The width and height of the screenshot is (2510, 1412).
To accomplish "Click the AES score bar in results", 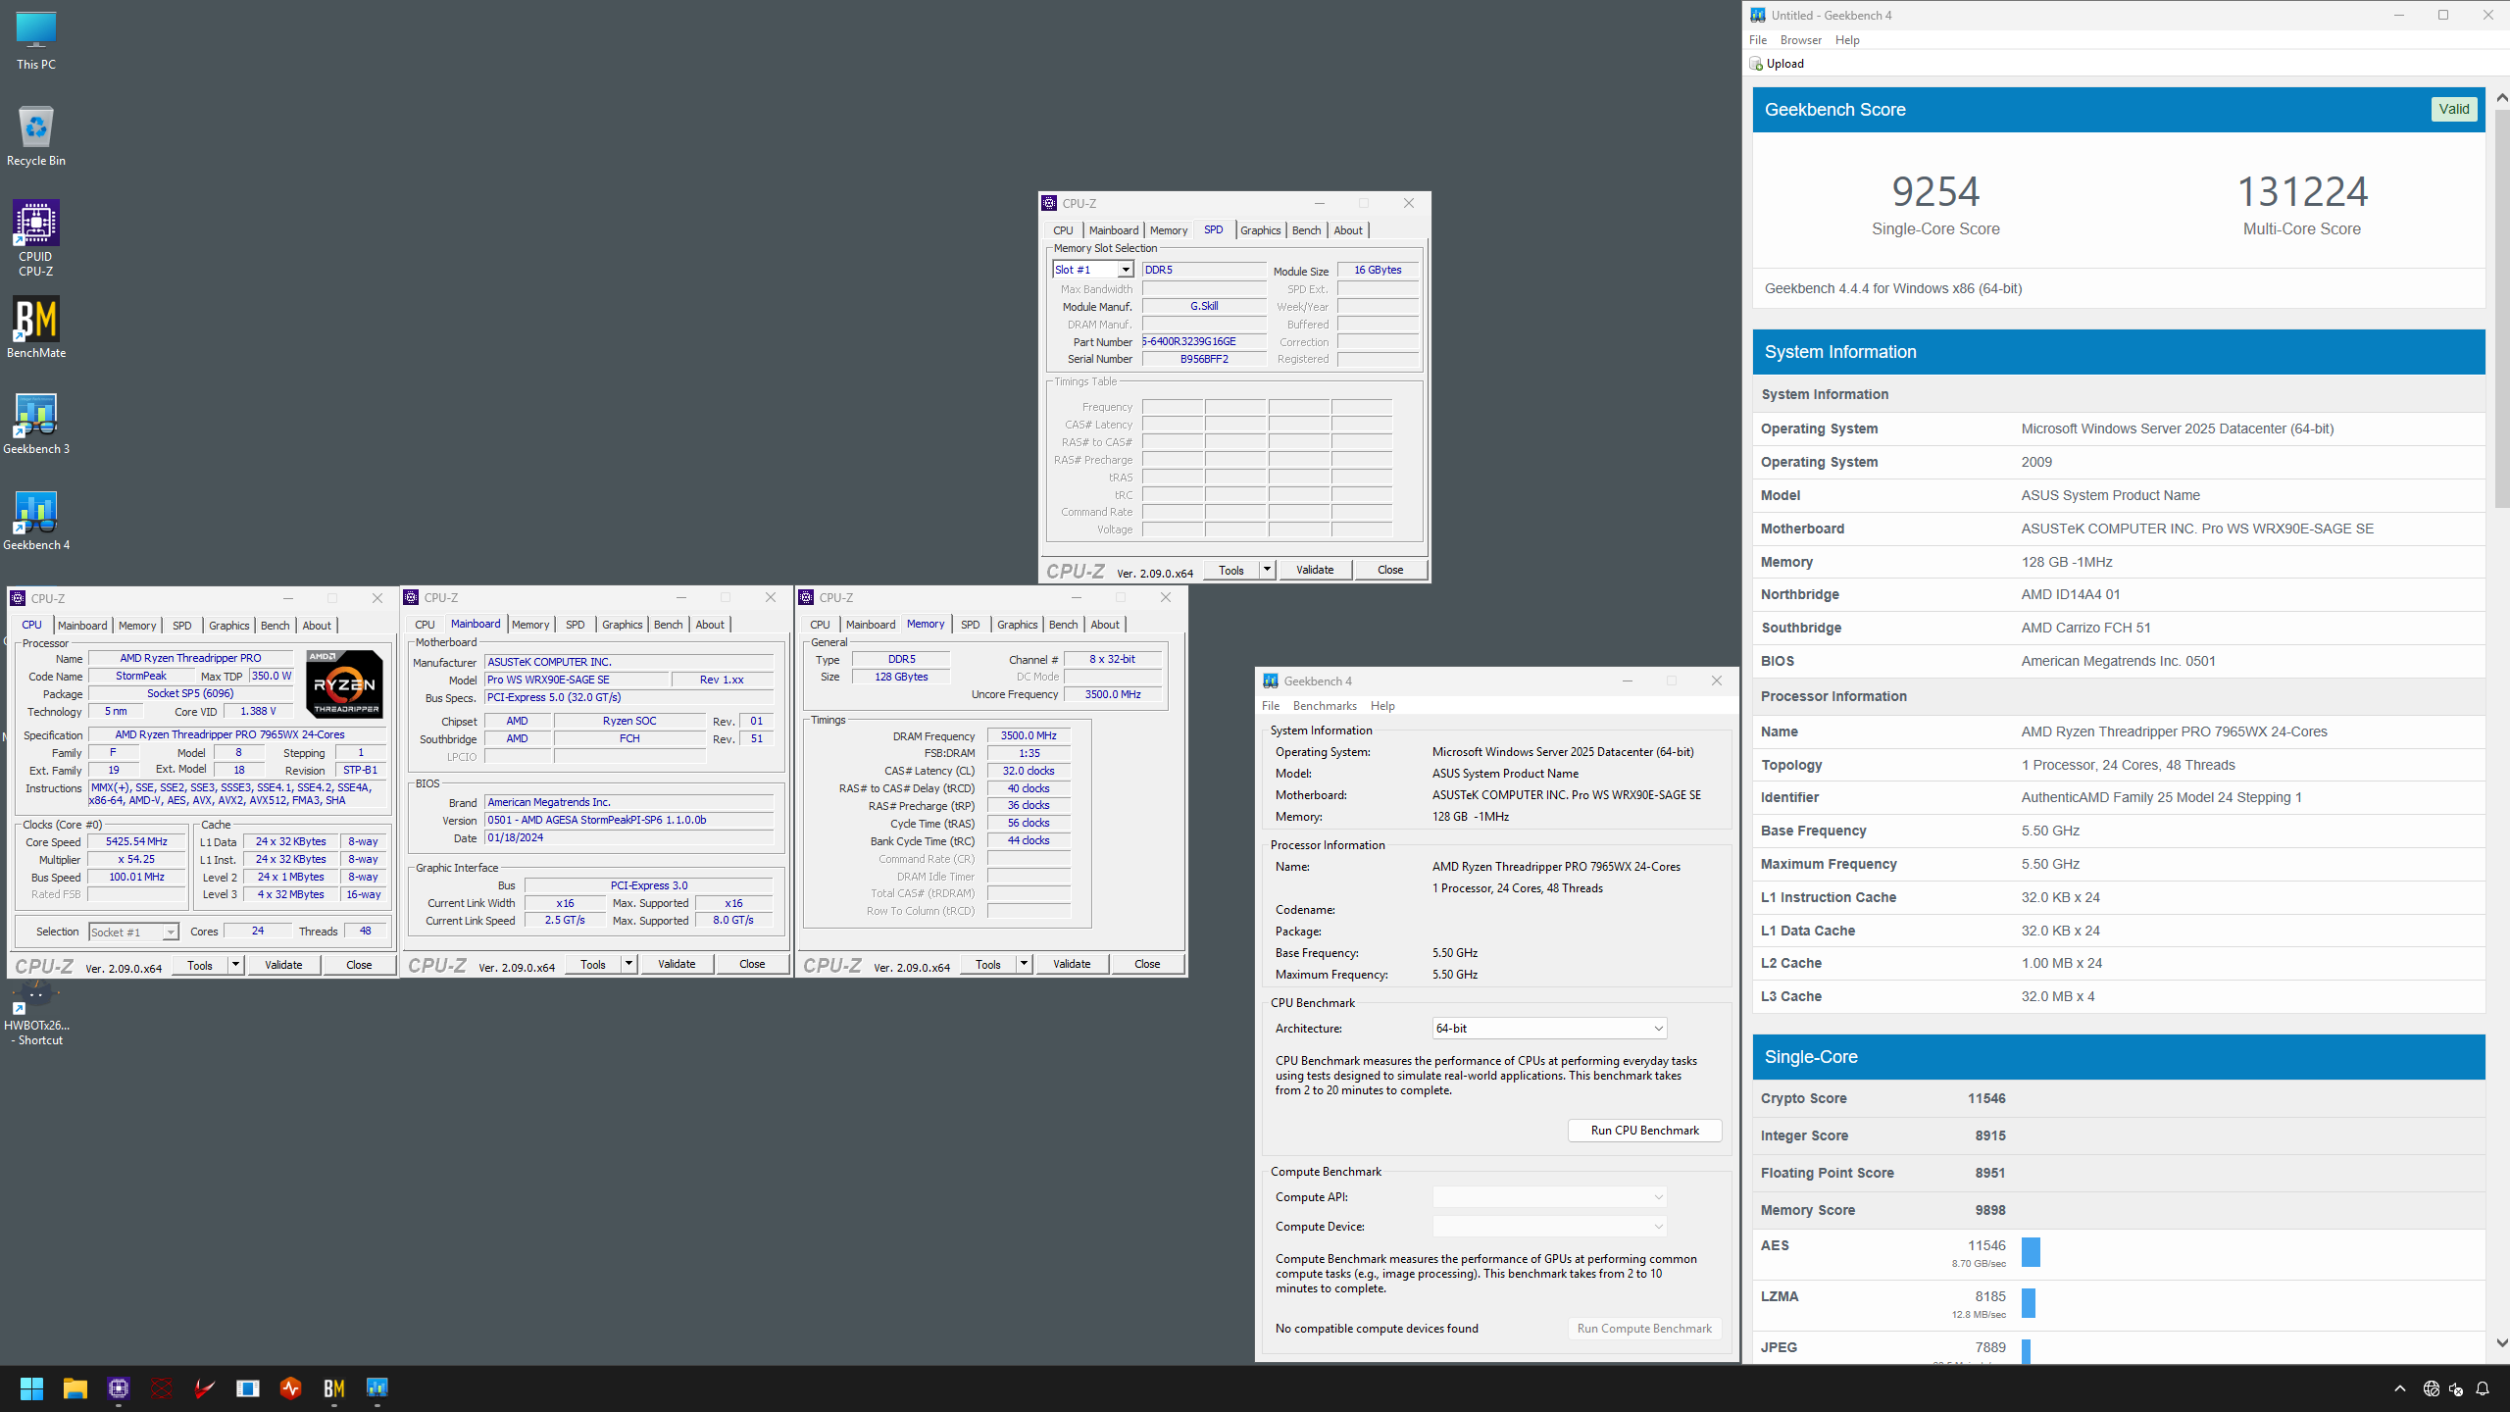I will 2031,1252.
